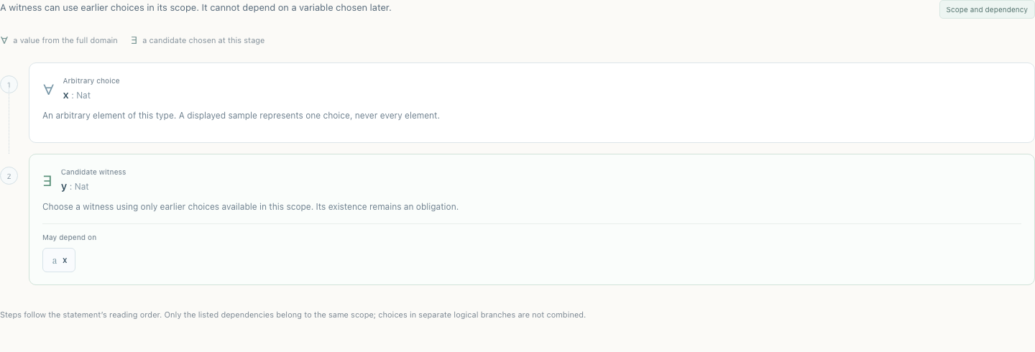The height and width of the screenshot is (352, 1035).
Task: Click the small 'a' glyph inside dependency chip
Action: tap(54, 261)
